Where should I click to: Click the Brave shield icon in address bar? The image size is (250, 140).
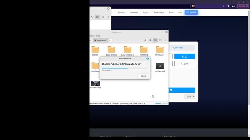click(x=193, y=6)
